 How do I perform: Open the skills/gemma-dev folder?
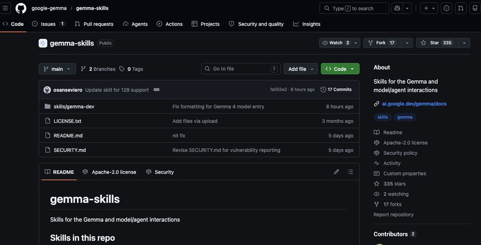pyautogui.click(x=74, y=107)
